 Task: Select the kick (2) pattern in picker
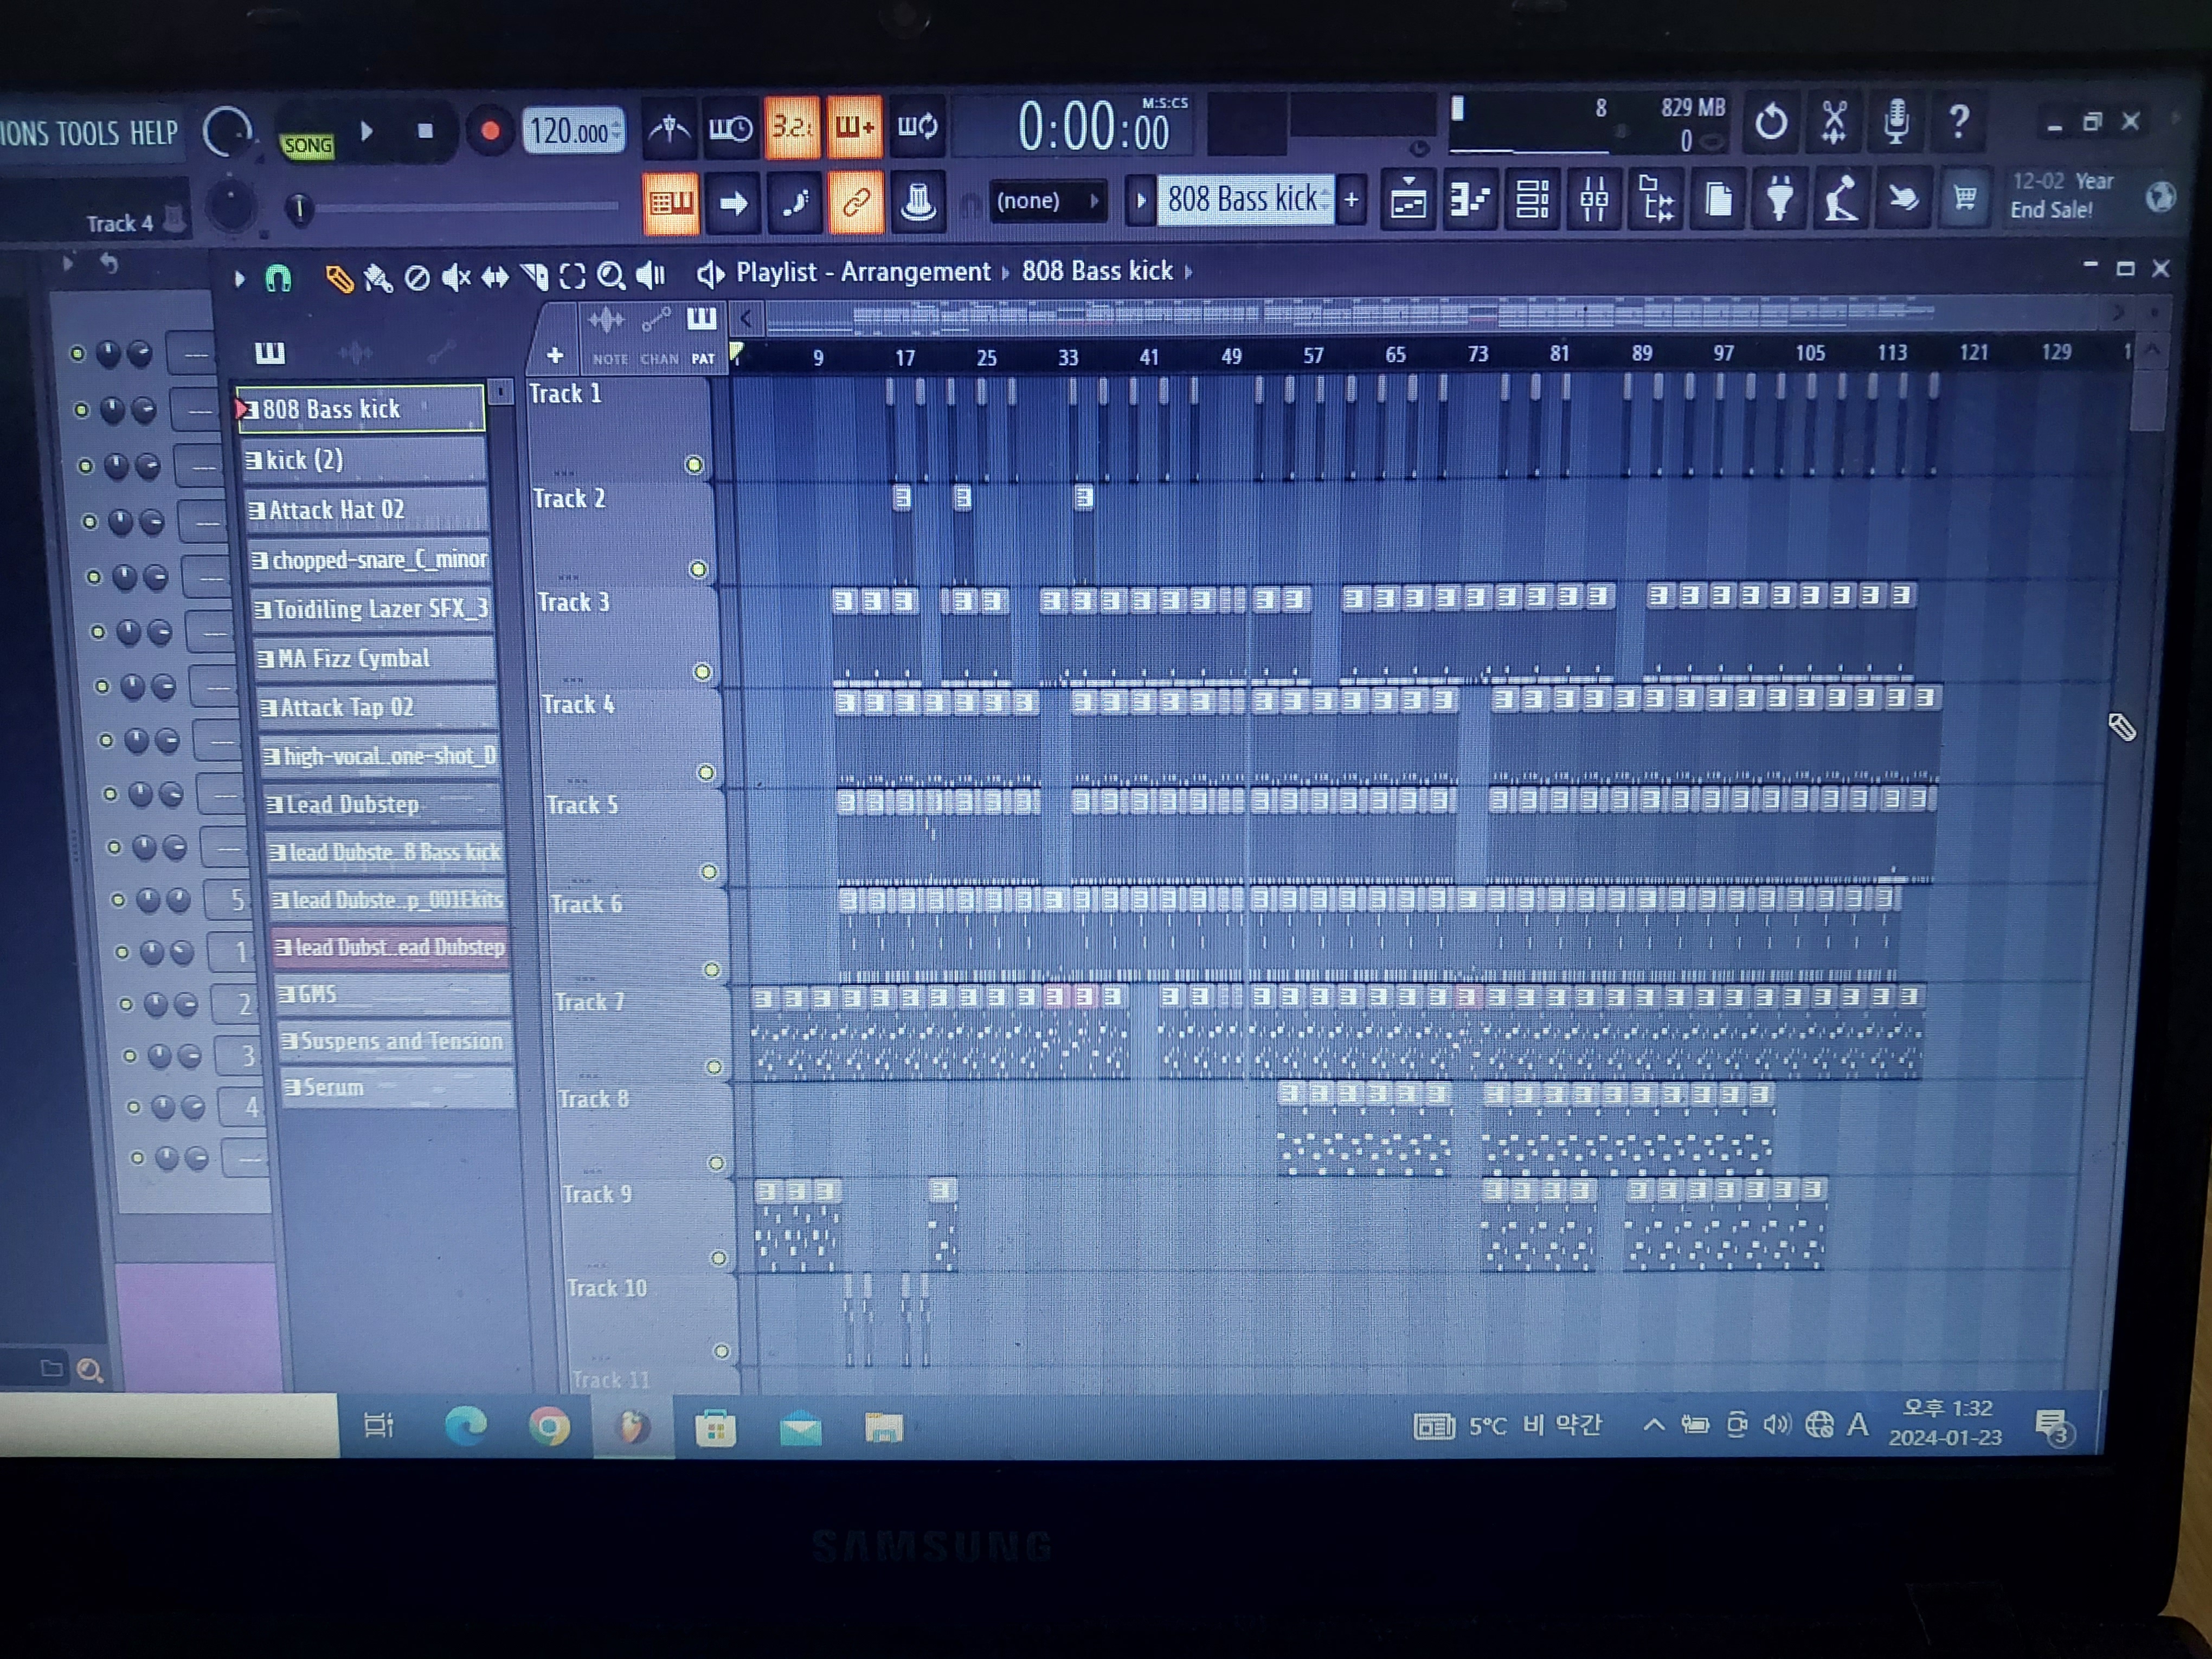[x=364, y=460]
